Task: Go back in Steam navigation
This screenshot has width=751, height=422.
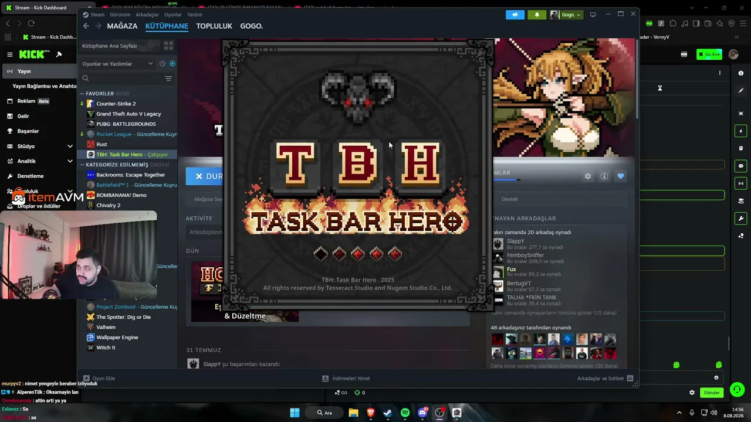Action: 86,26
